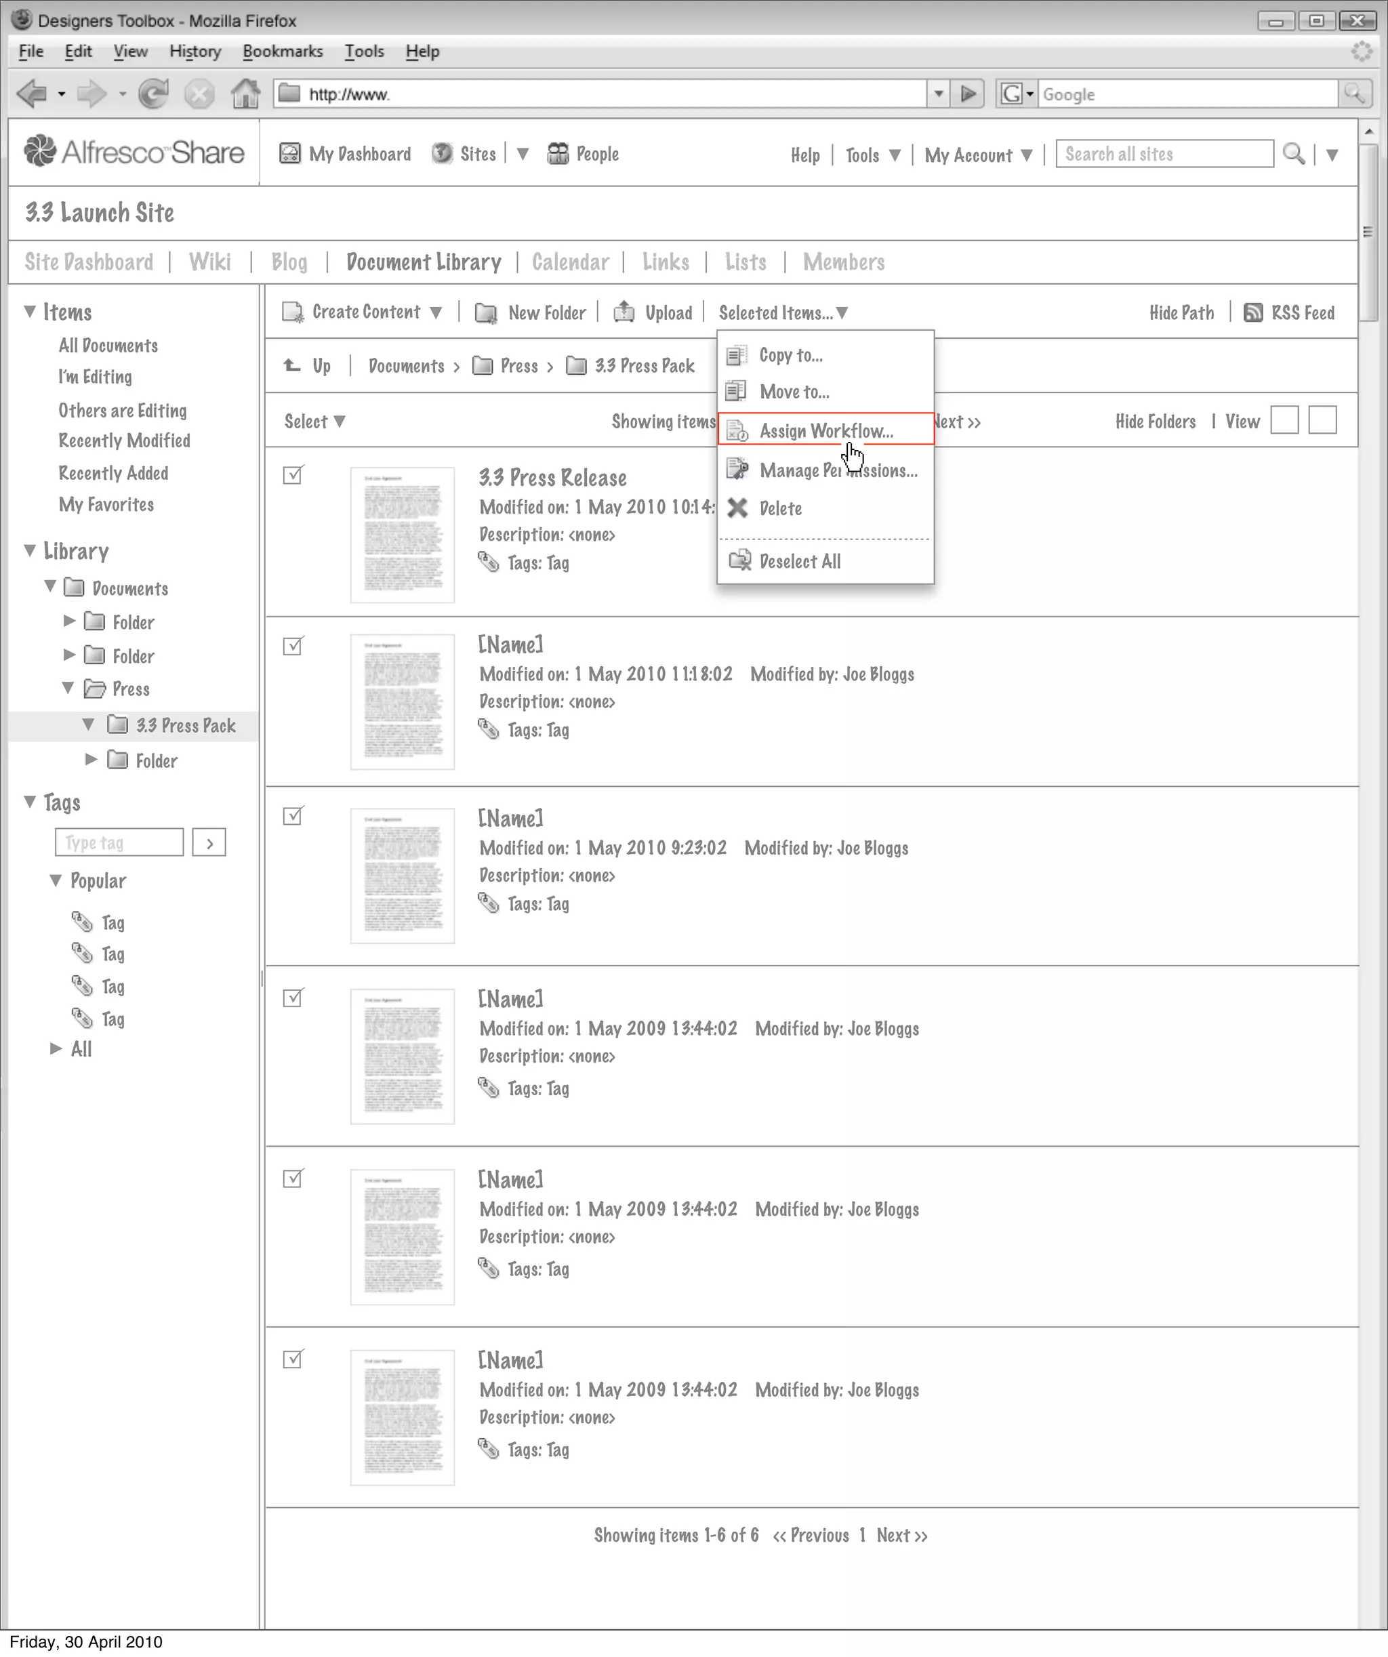Uncheck the 3.3 Press Release checkbox
Screen dimensions: 1388x1657
(293, 475)
